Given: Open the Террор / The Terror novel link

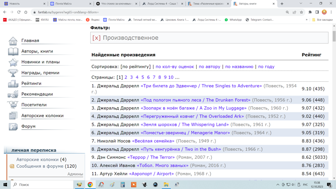Looking at the screenshot, I should [151, 157].
